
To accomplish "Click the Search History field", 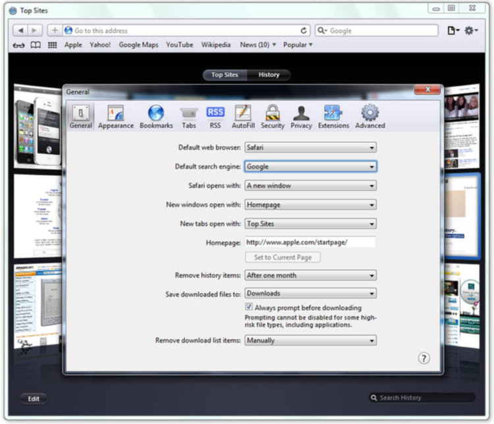I will 422,398.
